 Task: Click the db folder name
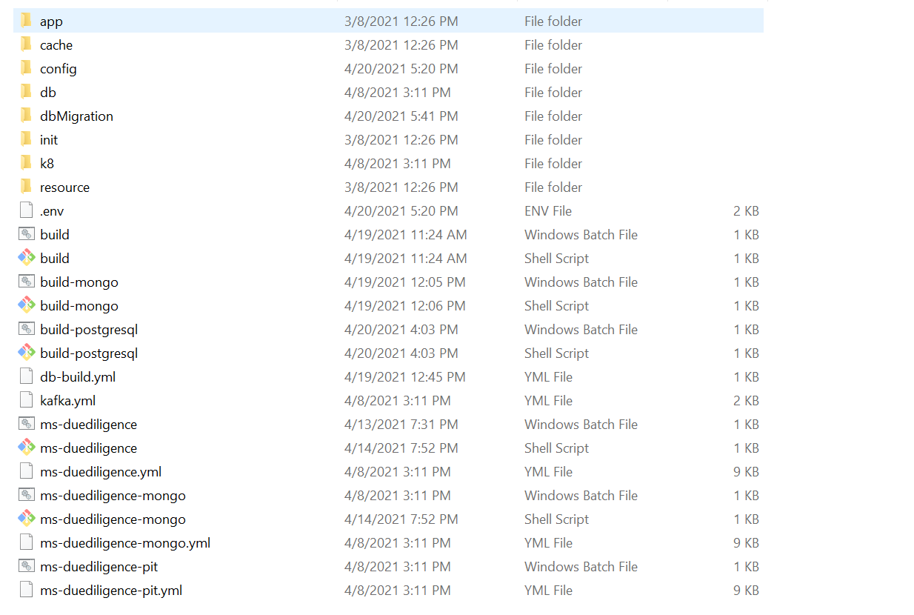48,93
